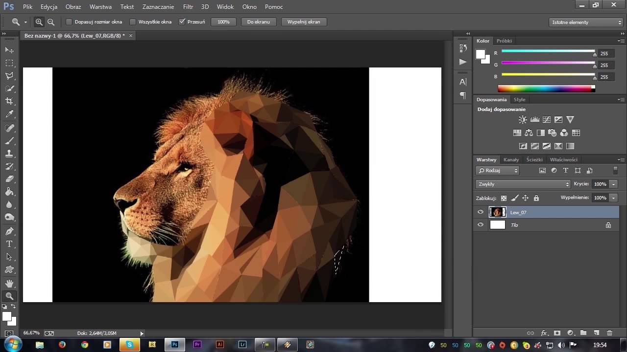Select the Type tool
The height and width of the screenshot is (352, 627).
click(9, 244)
